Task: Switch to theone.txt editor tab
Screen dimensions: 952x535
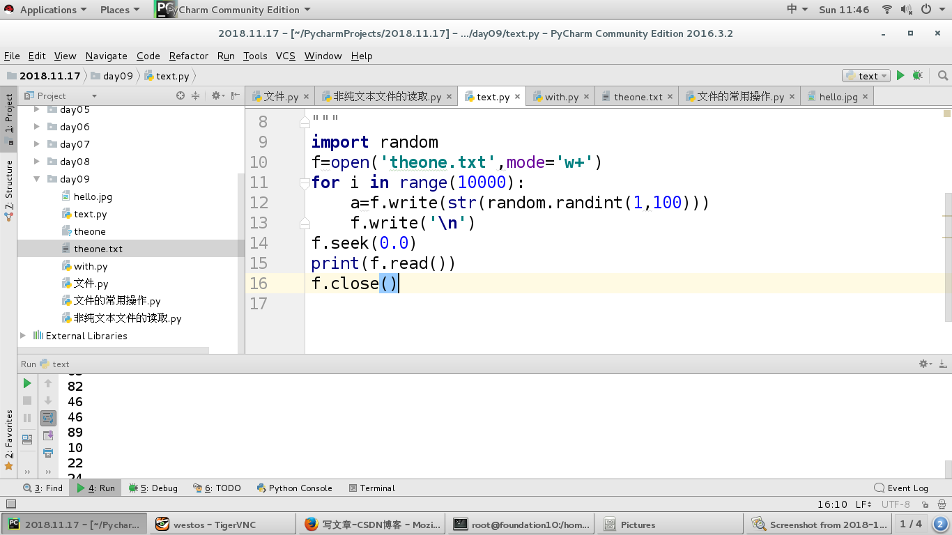Action: 638,97
